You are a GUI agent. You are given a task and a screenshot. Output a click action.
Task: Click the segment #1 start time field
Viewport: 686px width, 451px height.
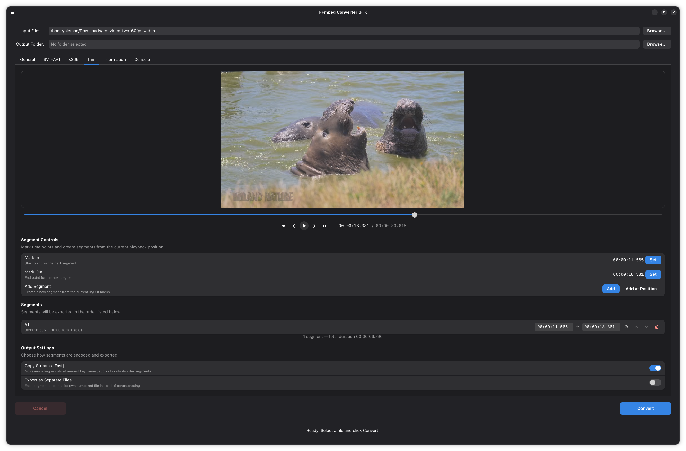[x=553, y=327]
